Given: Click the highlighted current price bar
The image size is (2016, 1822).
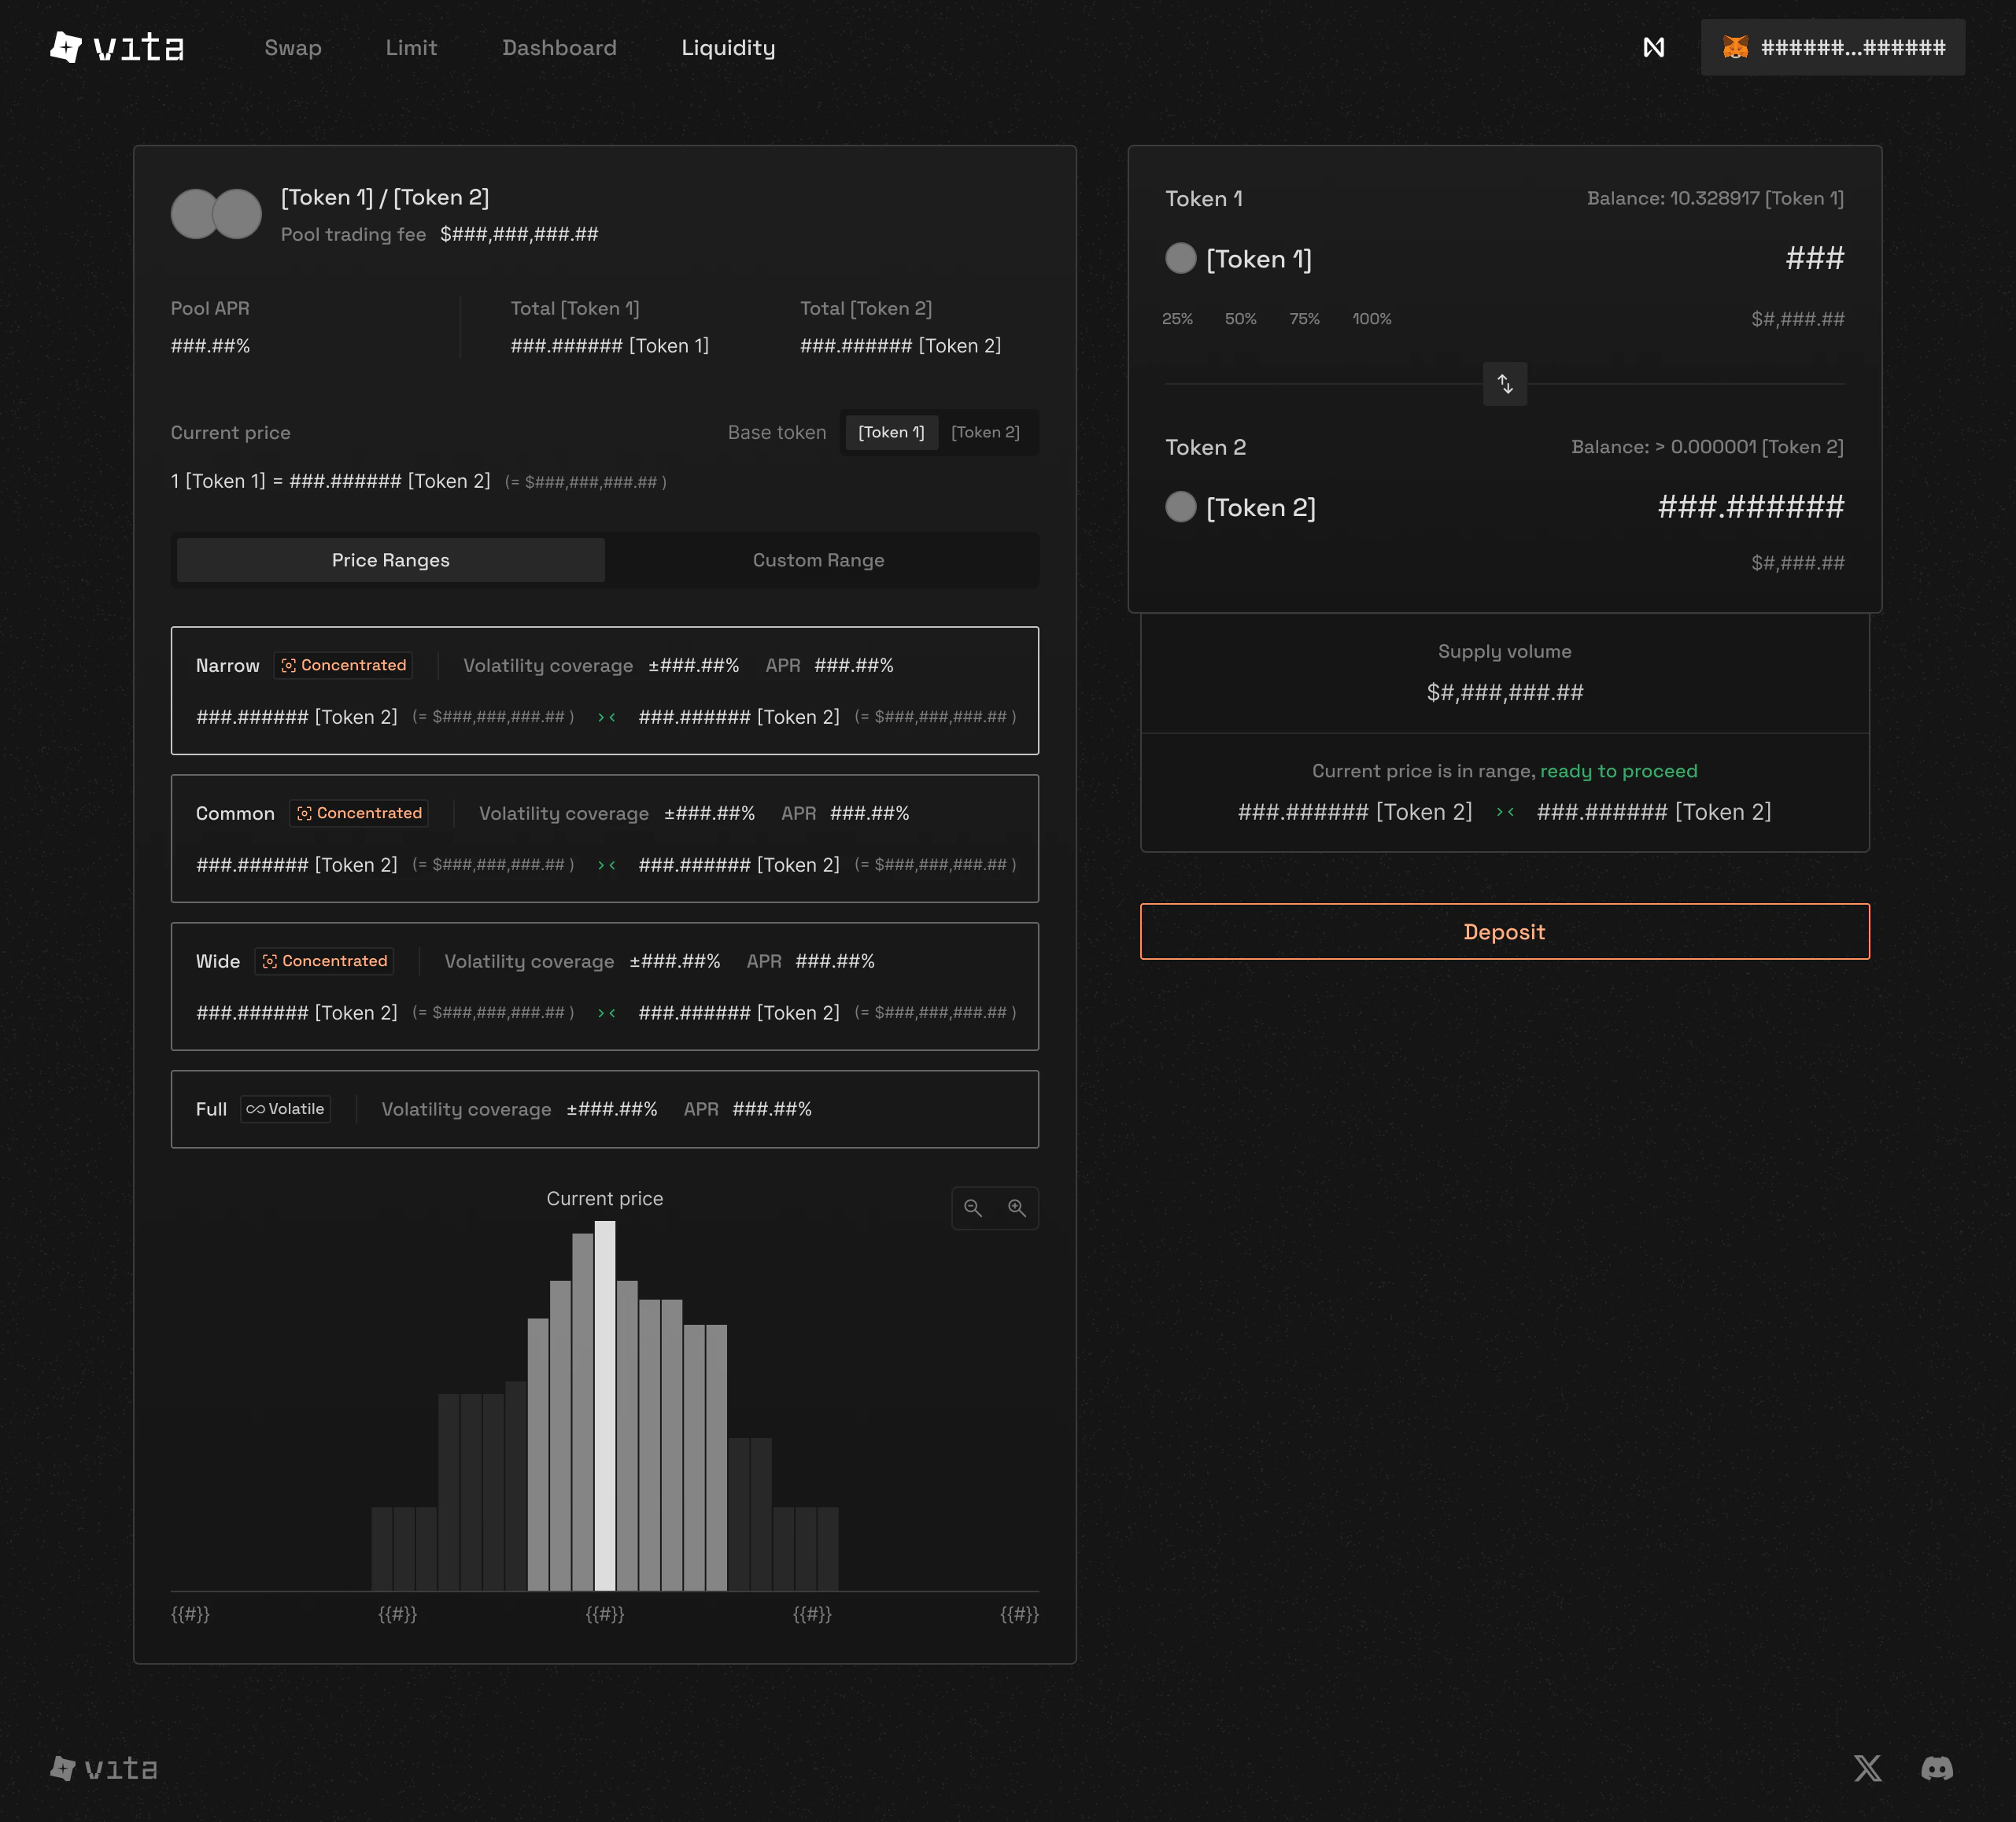Looking at the screenshot, I should click(x=605, y=1405).
